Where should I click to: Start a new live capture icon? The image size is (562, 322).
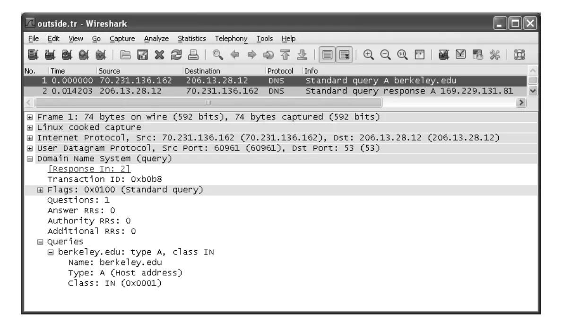pyautogui.click(x=67, y=55)
